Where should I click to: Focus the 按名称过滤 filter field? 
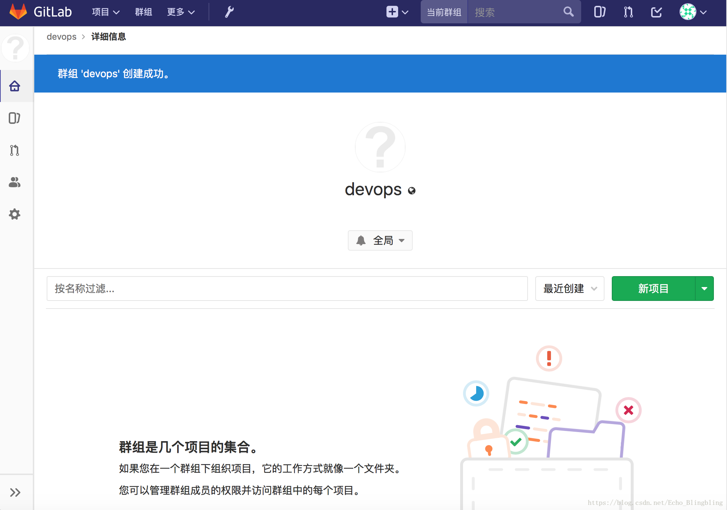click(x=287, y=289)
